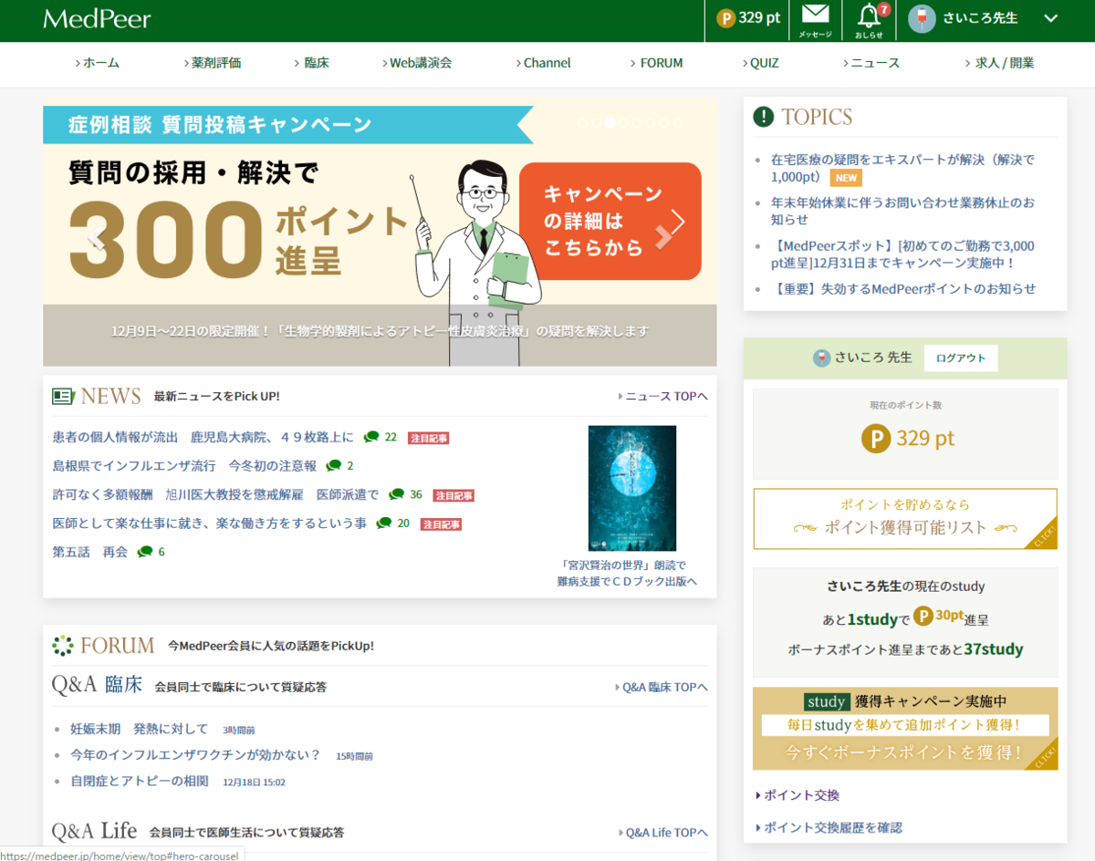Open Q&A 臨床 TOPへ link
Screen dimensions: 1095x861
(x=662, y=687)
